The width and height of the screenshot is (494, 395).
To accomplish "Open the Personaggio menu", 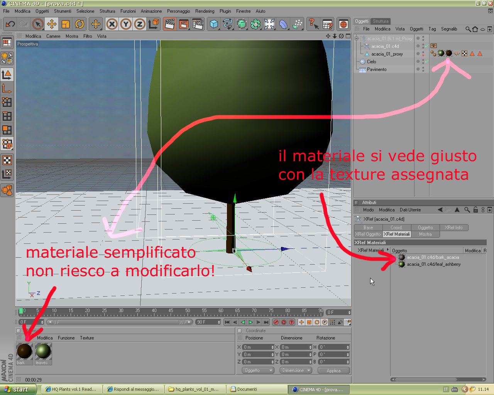I will coord(178,11).
